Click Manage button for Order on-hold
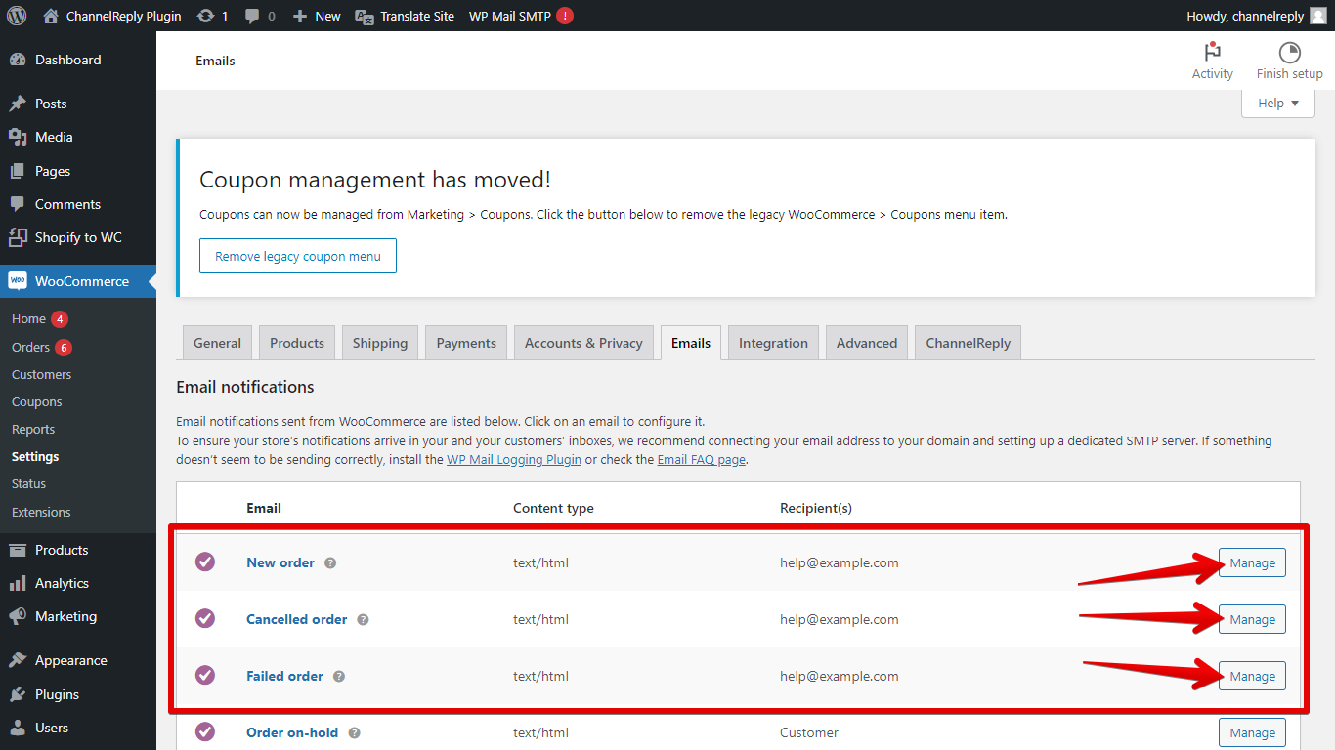1335x750 pixels. (x=1252, y=732)
